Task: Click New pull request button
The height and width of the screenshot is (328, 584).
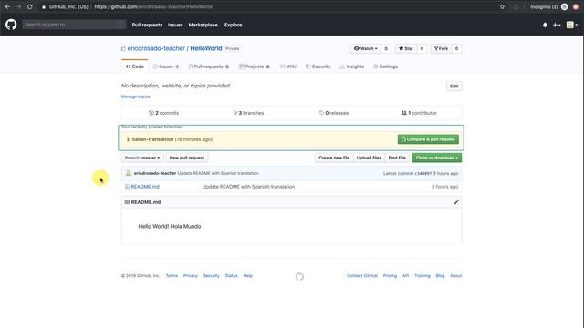Action: [x=187, y=158]
